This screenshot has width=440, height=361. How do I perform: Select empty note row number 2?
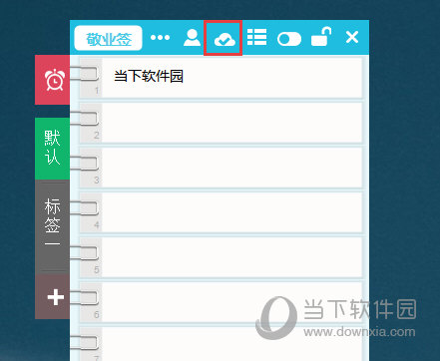click(220, 123)
